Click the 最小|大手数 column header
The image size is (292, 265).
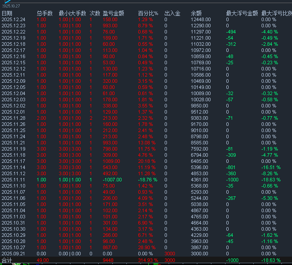(x=72, y=14)
